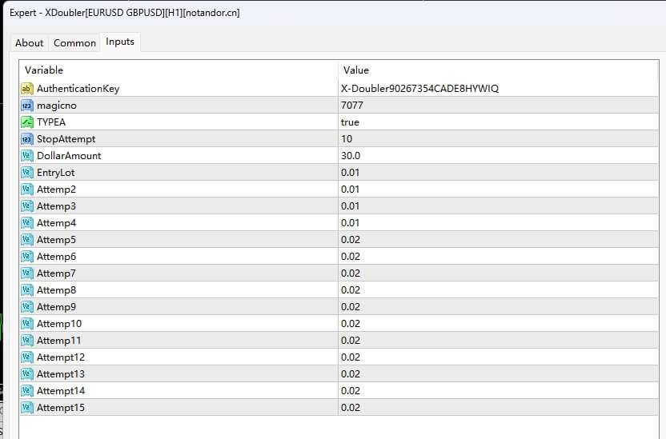This screenshot has height=439, width=666.
Task: Click the Attemp11 variable icon
Action: click(26, 340)
